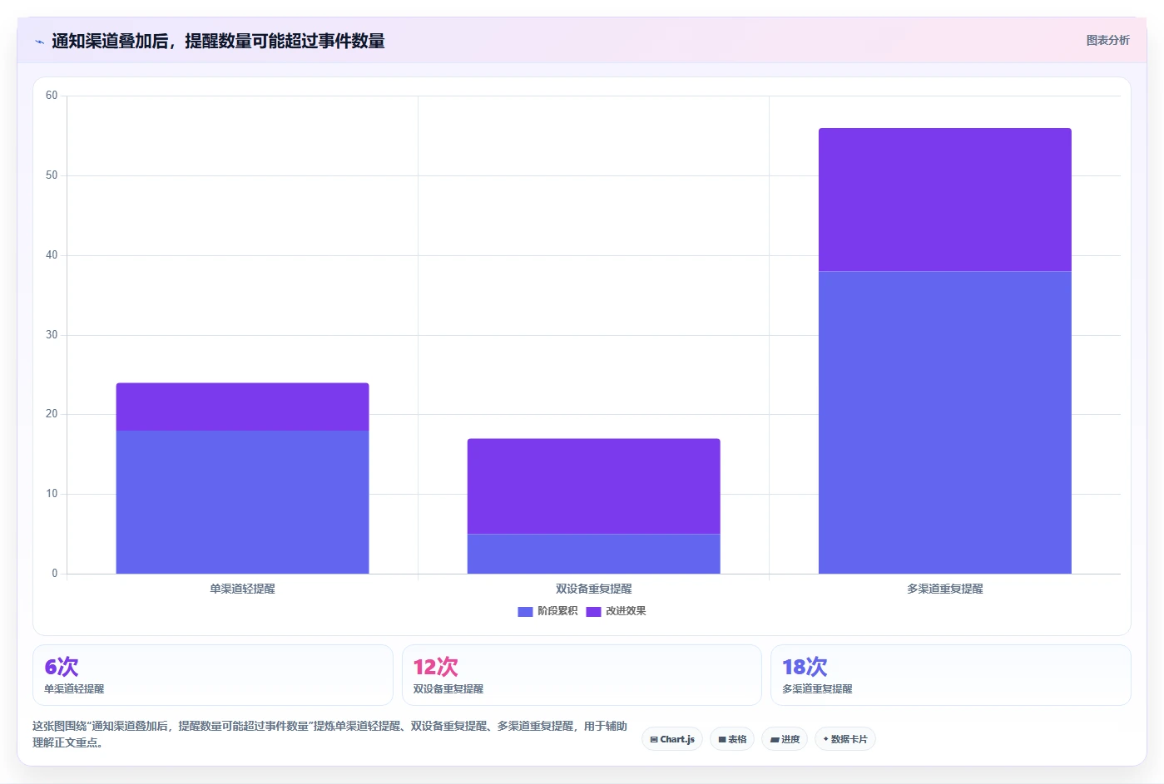
Task: Click the 双设备重复提醒 x-axis label
Action: point(593,589)
